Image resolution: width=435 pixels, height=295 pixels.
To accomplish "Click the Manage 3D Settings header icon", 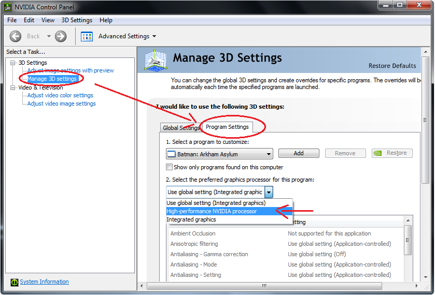I will coord(156,60).
